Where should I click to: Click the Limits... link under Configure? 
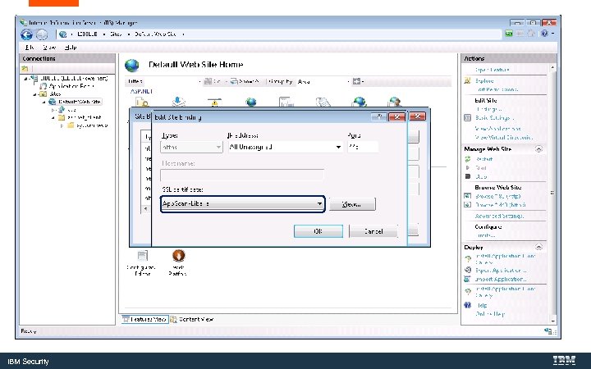(x=486, y=235)
